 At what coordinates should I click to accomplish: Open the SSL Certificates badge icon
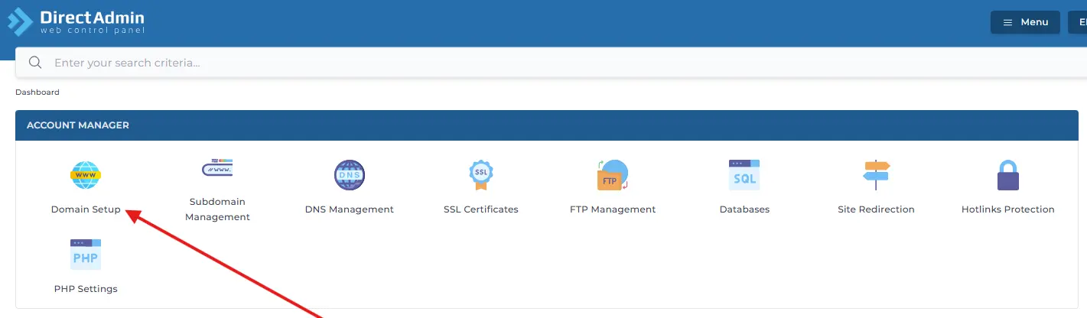click(x=481, y=175)
